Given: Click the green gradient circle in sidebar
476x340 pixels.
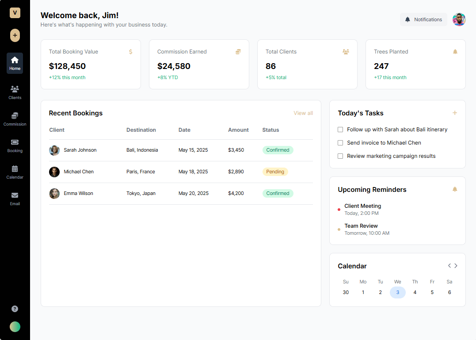Looking at the screenshot, I should point(15,326).
